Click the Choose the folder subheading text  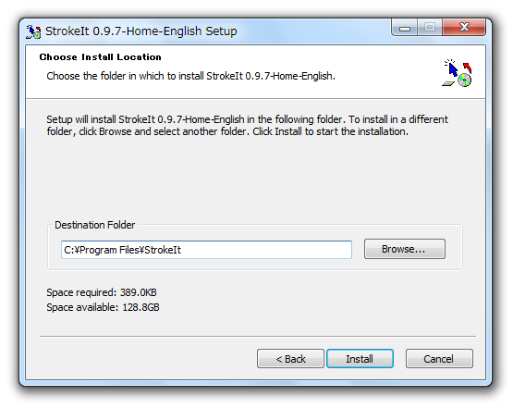point(190,76)
